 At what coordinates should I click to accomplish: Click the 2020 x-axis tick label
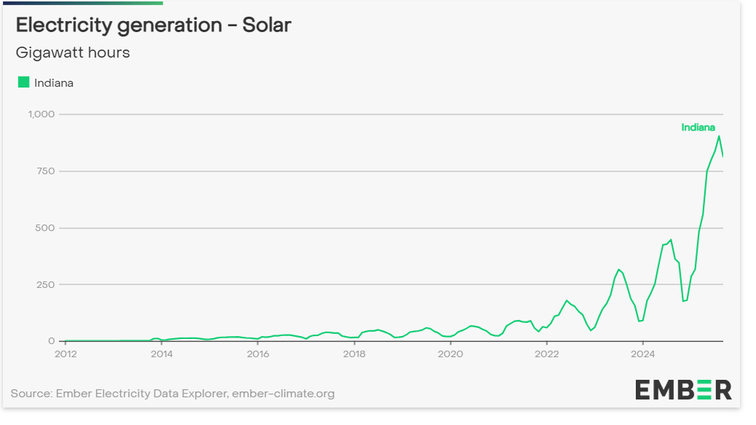point(450,354)
